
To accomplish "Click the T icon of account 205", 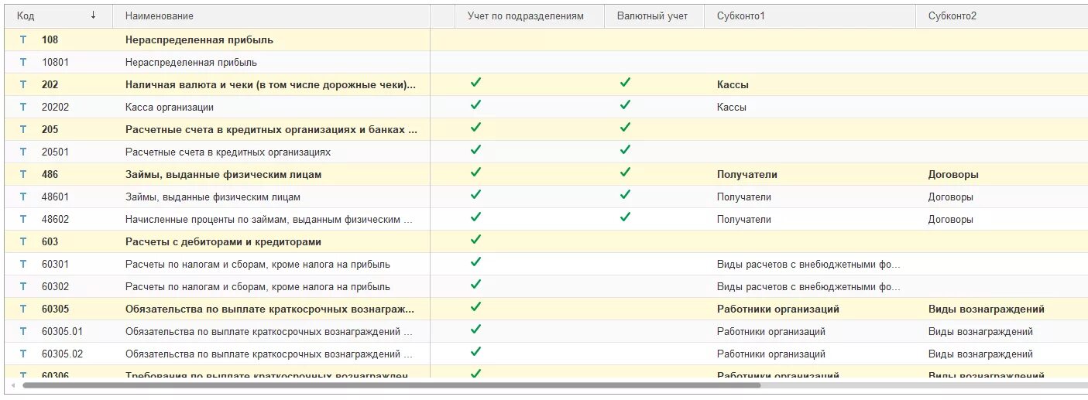I will pos(23,129).
